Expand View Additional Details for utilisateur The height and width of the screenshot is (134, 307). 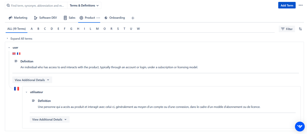tap(49, 120)
